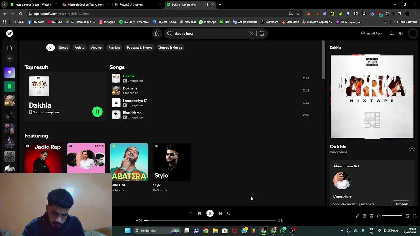Filter by Podcasts & Shows
The width and height of the screenshot is (420, 236).
tap(139, 48)
